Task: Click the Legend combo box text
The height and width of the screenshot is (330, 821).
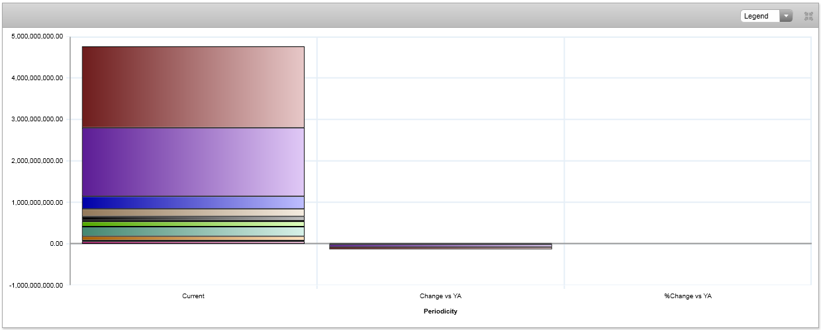Action: coord(759,16)
